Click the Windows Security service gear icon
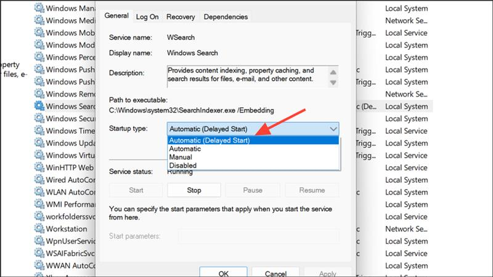 pos(39,118)
